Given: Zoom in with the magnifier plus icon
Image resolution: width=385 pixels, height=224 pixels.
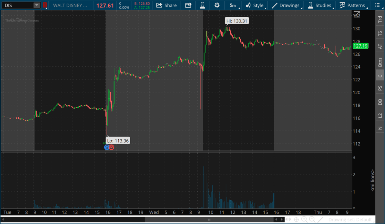Looking at the screenshot, I should click(304, 220).
